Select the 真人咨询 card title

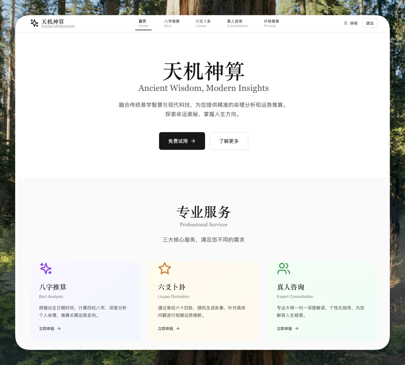coord(290,287)
